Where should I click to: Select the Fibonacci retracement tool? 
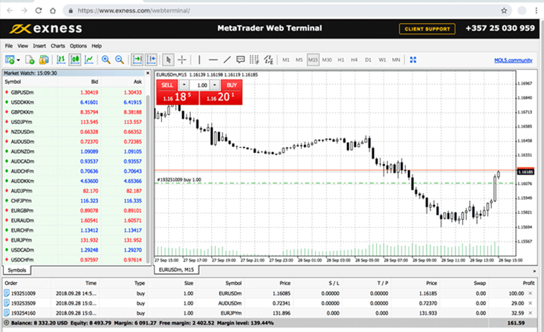[x=254, y=60]
